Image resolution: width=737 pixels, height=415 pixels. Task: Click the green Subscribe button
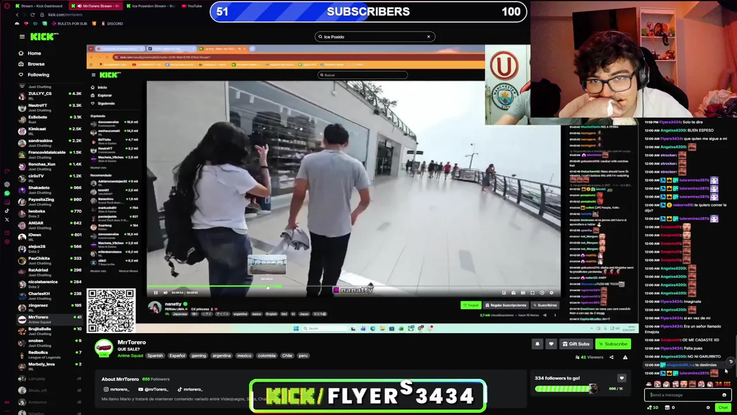coord(613,344)
